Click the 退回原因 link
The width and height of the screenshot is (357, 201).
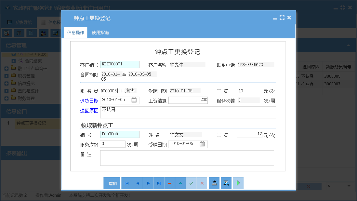coord(89,111)
